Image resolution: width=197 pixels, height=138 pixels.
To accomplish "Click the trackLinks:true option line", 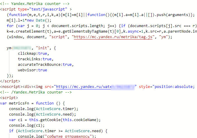I will pos(36,59).
